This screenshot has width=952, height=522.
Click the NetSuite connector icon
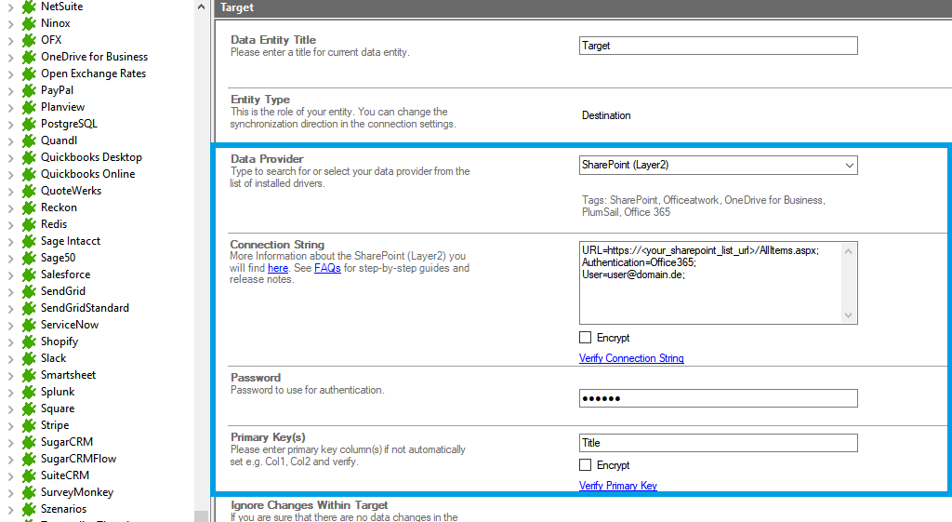pos(29,7)
